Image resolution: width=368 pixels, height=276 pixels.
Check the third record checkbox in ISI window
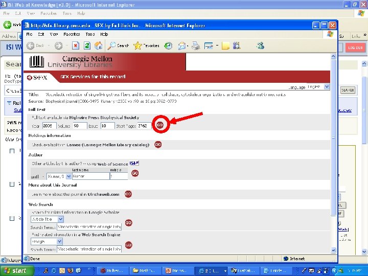pyautogui.click(x=12, y=218)
